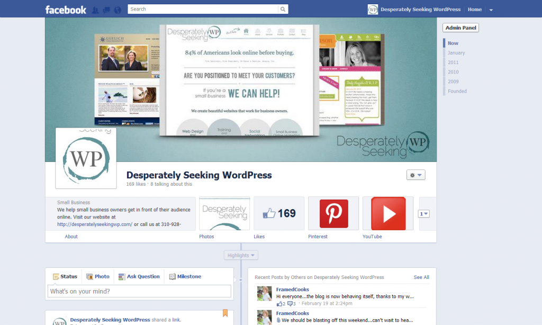Click first FramedCooks avatar thumbnail
This screenshot has height=325, width=542.
tap(265, 294)
